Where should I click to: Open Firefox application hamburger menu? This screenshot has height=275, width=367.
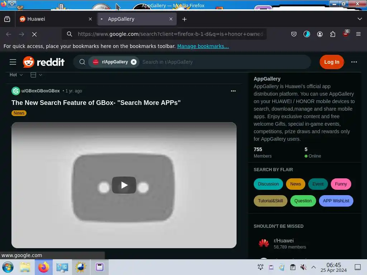click(358, 34)
